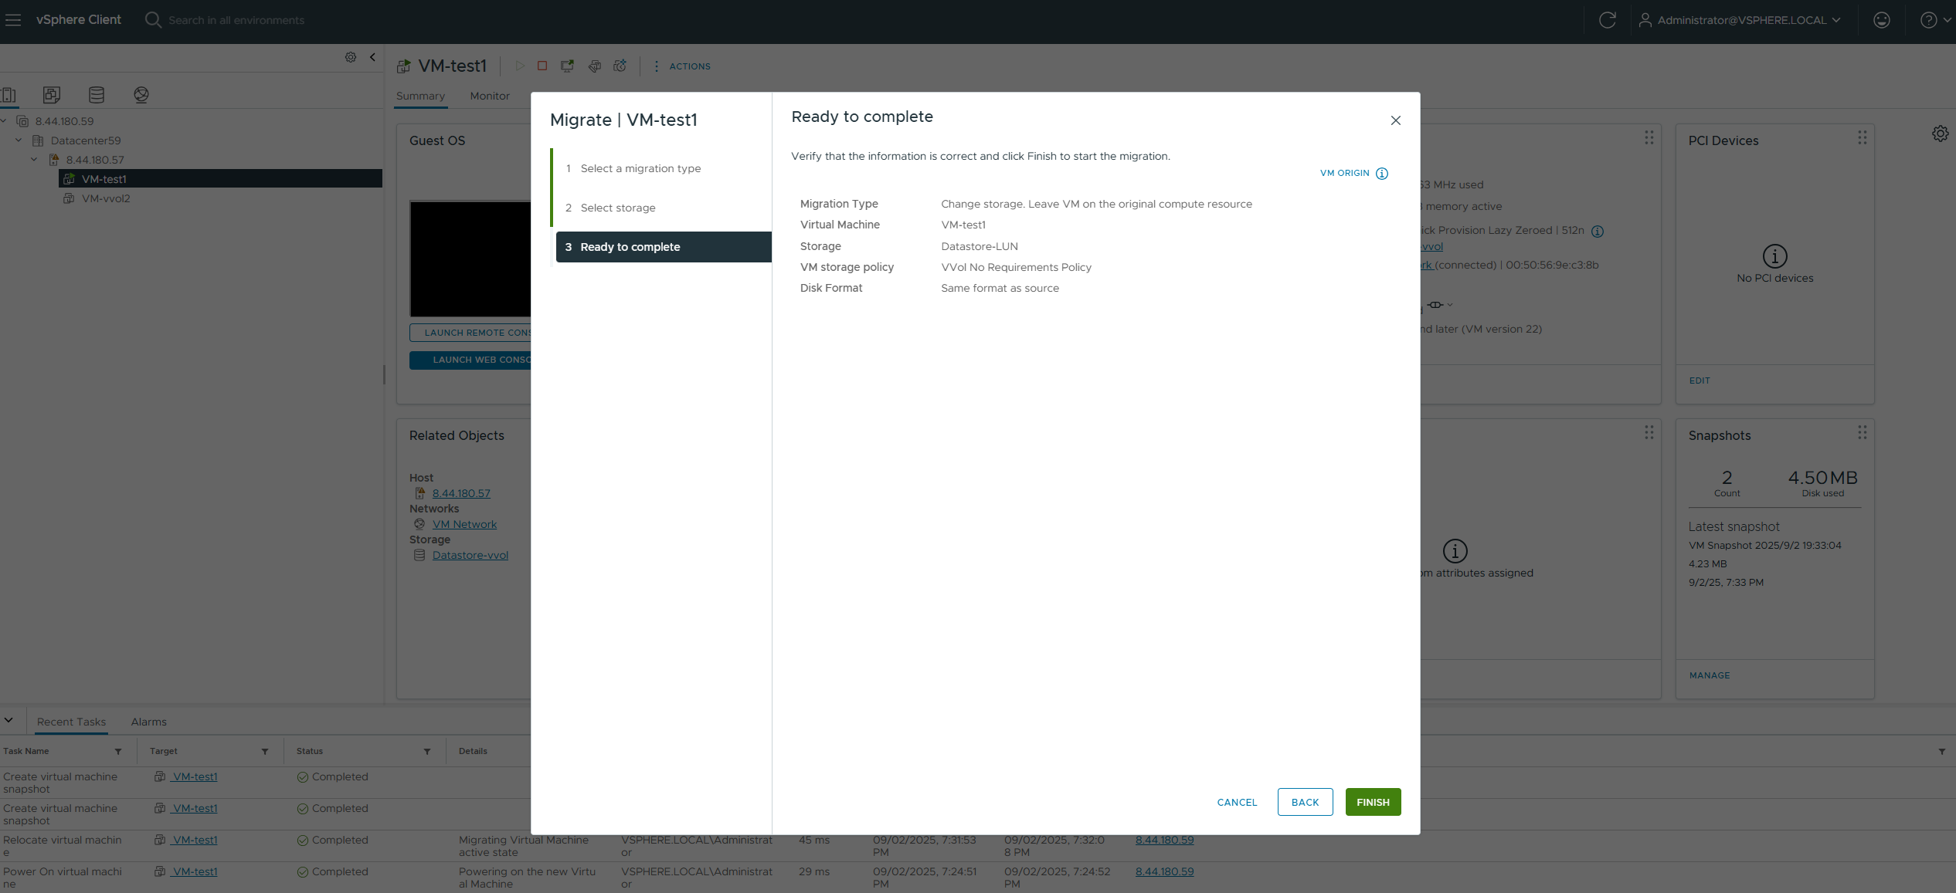Open the Administrator@VSPHERE.LOCAL user menu
This screenshot has width=1956, height=893.
point(1740,20)
